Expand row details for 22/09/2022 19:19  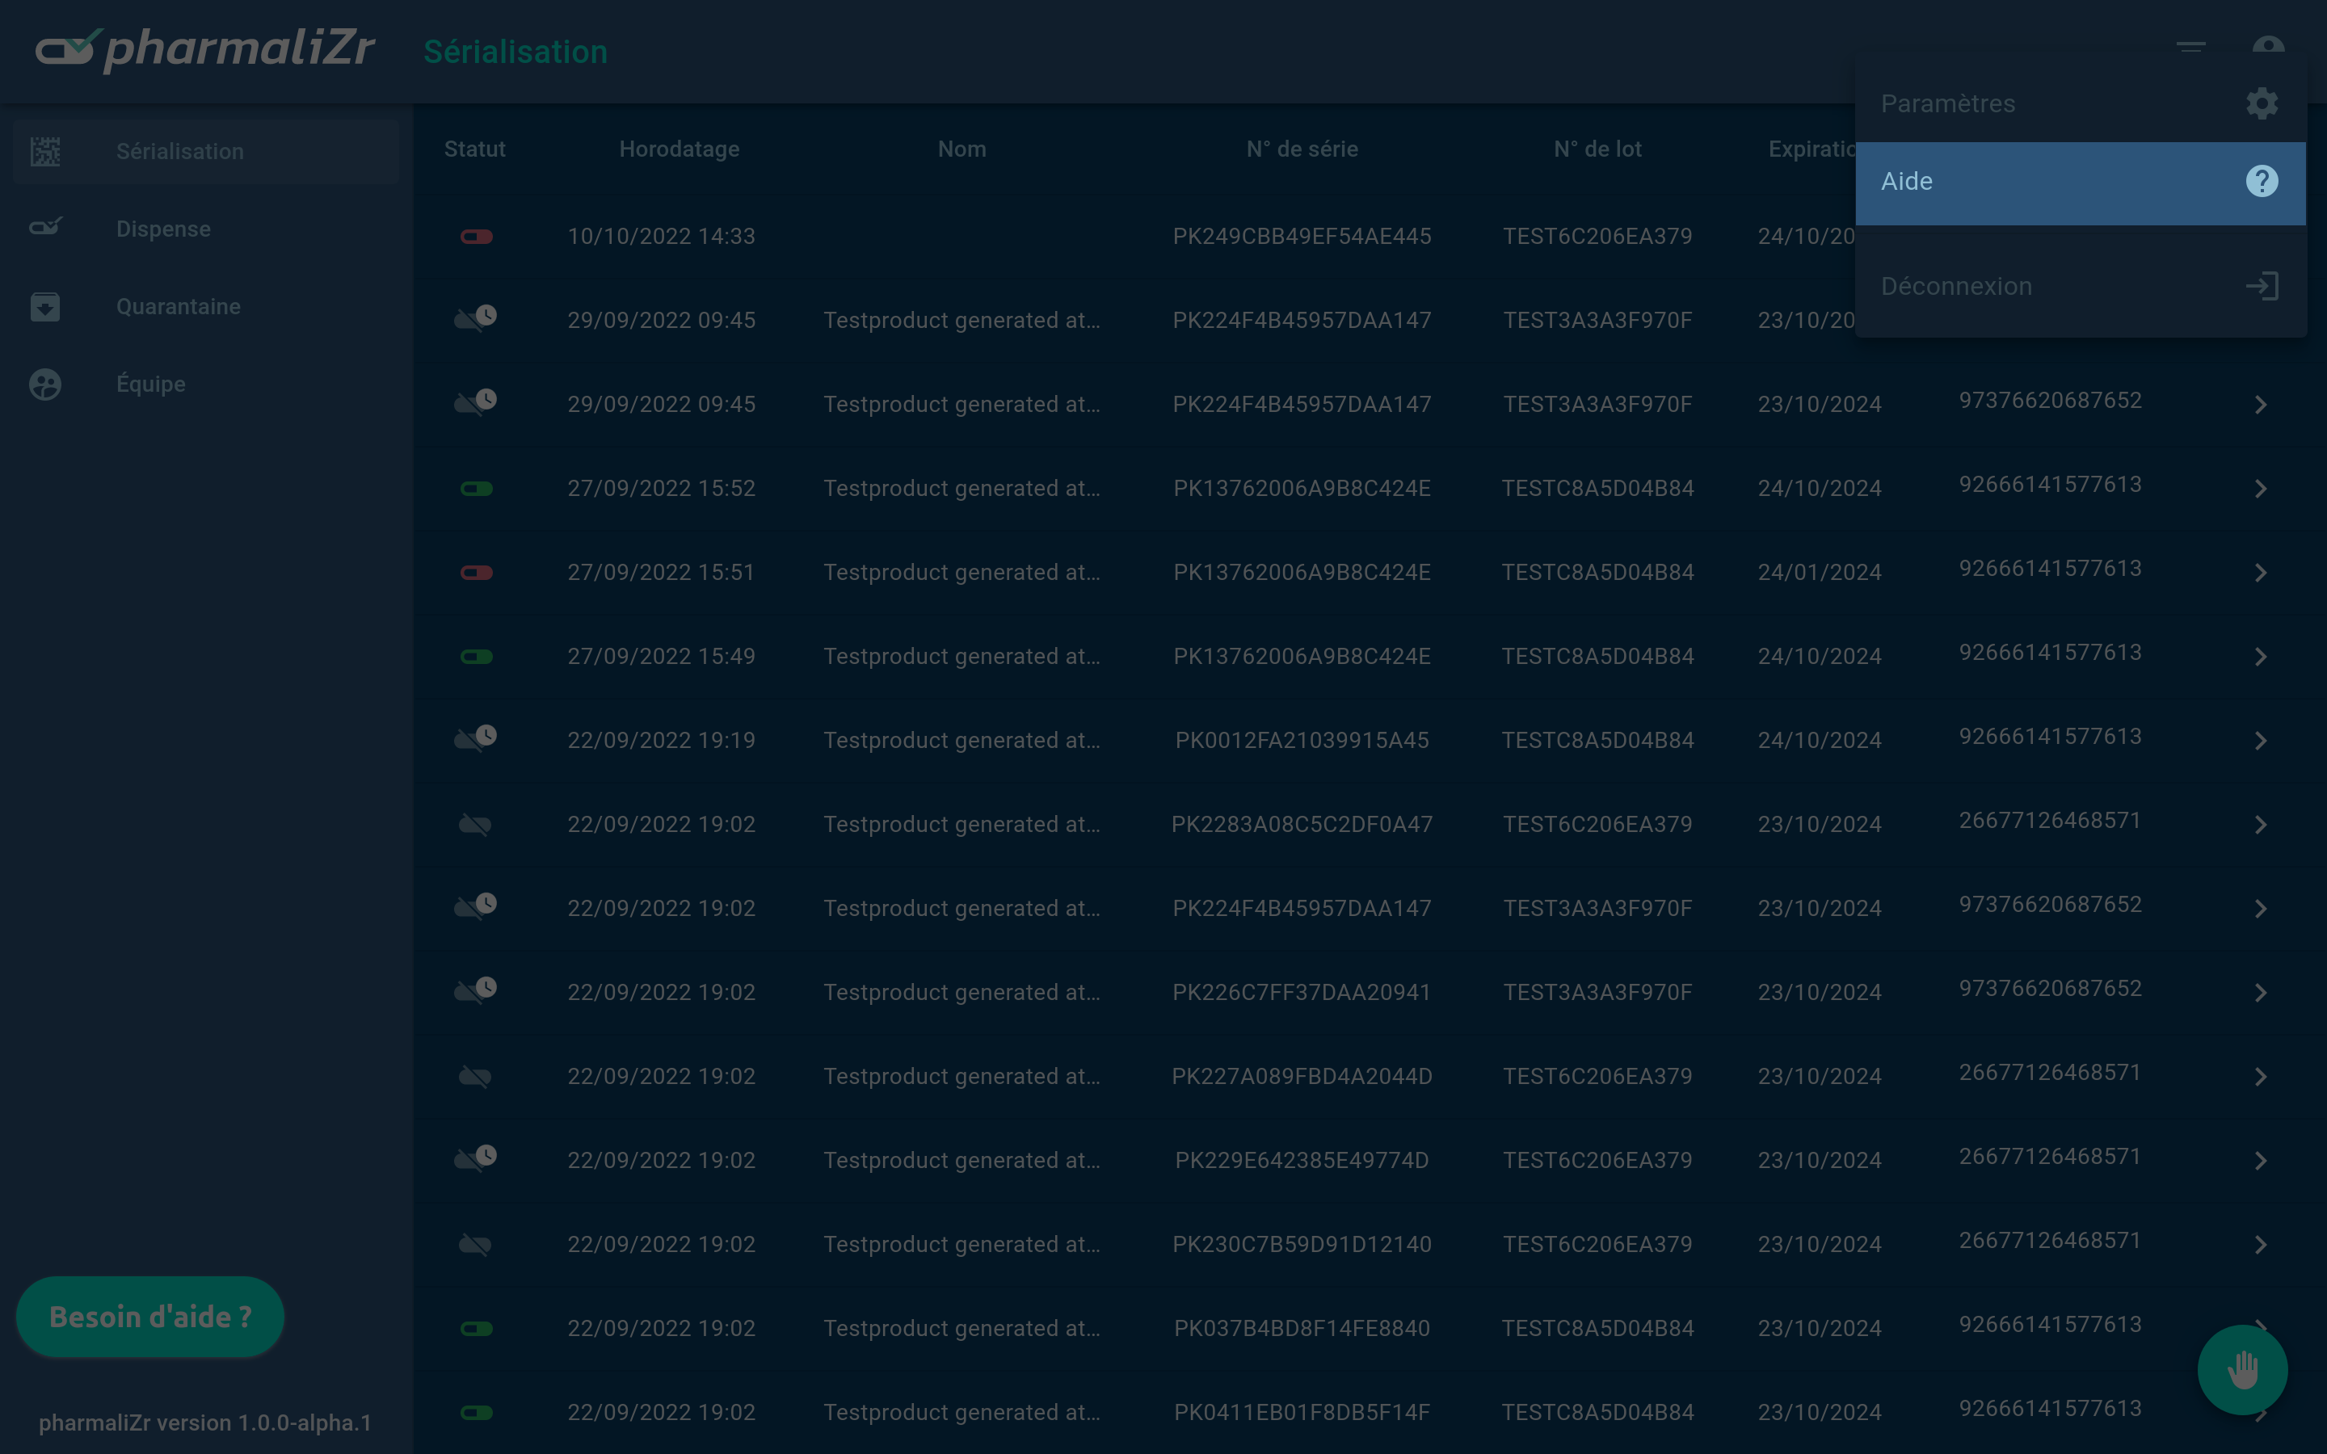tap(2260, 741)
